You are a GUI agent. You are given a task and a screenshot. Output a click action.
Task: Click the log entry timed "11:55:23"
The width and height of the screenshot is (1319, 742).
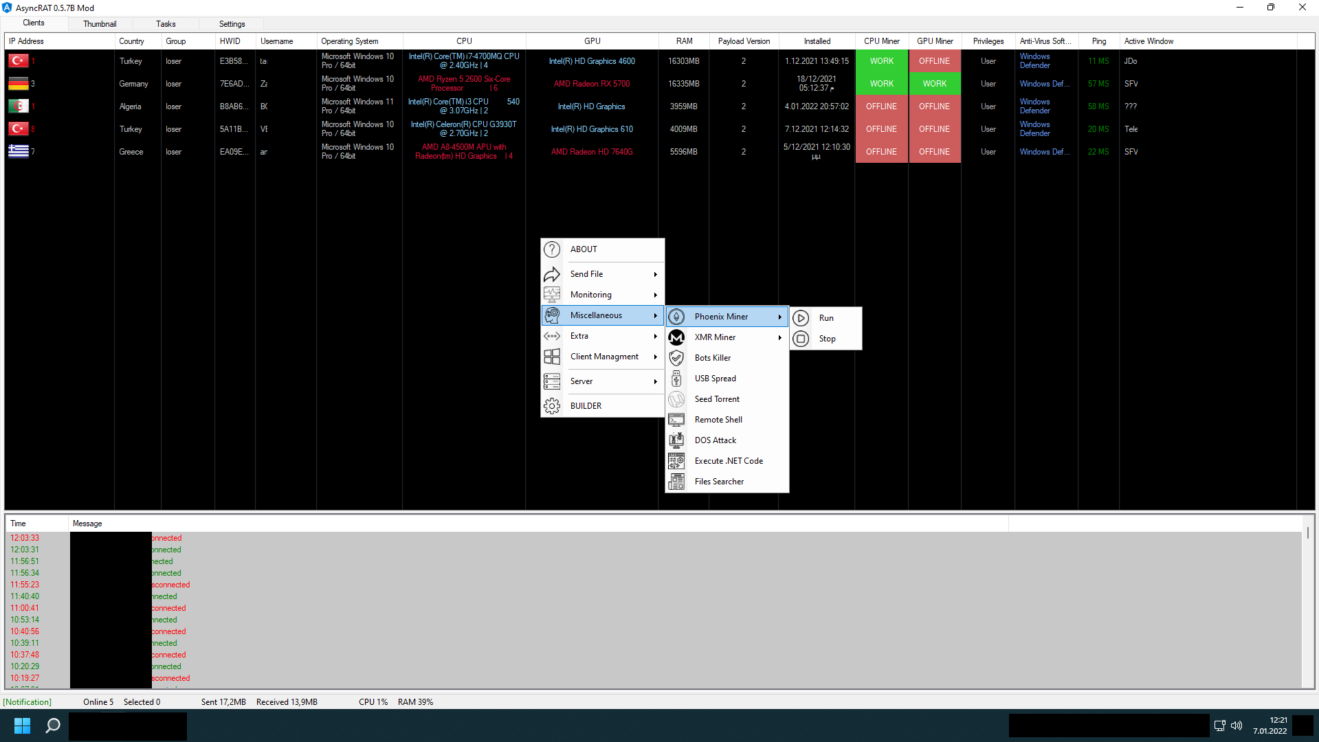pos(653,585)
